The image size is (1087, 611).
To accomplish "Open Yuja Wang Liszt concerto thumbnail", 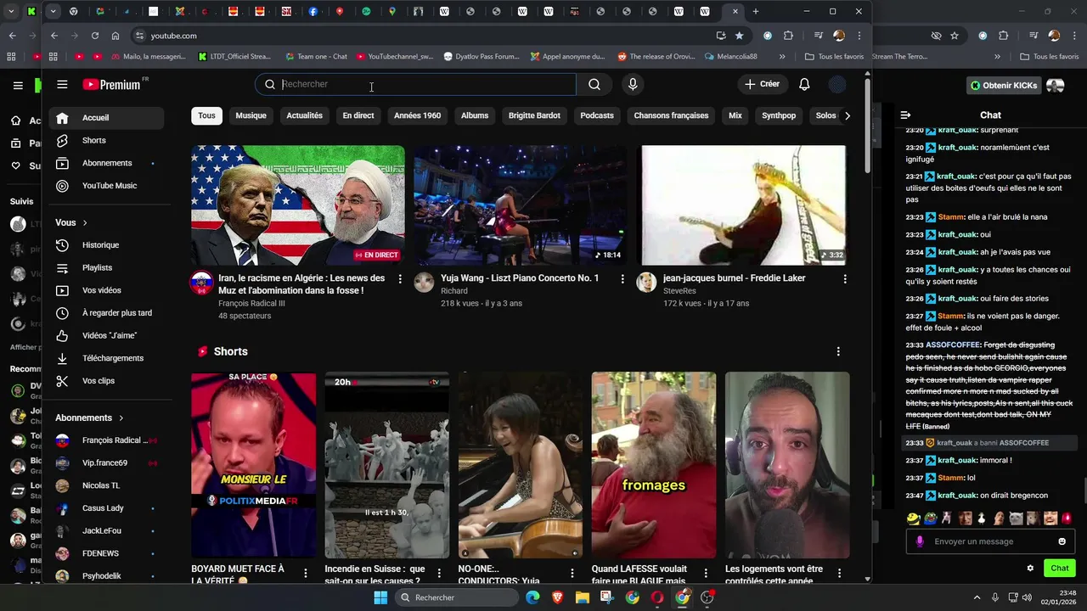I will tap(521, 205).
